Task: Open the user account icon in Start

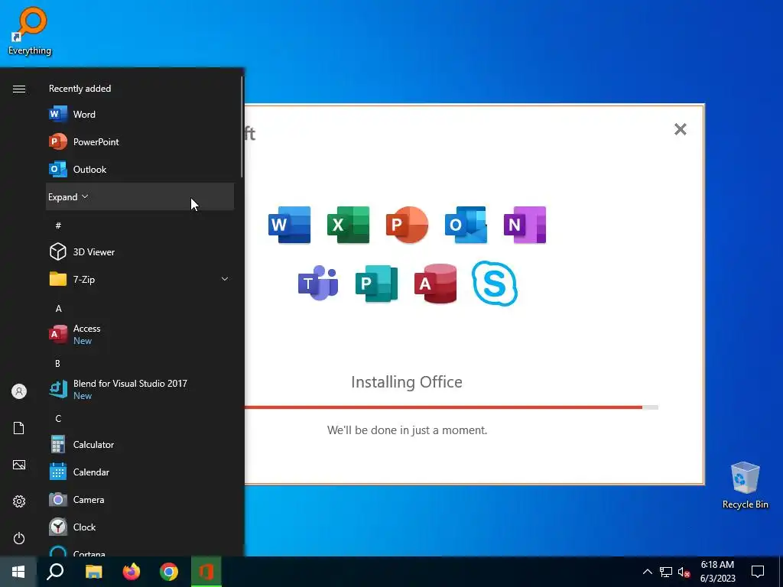Action: (19, 391)
